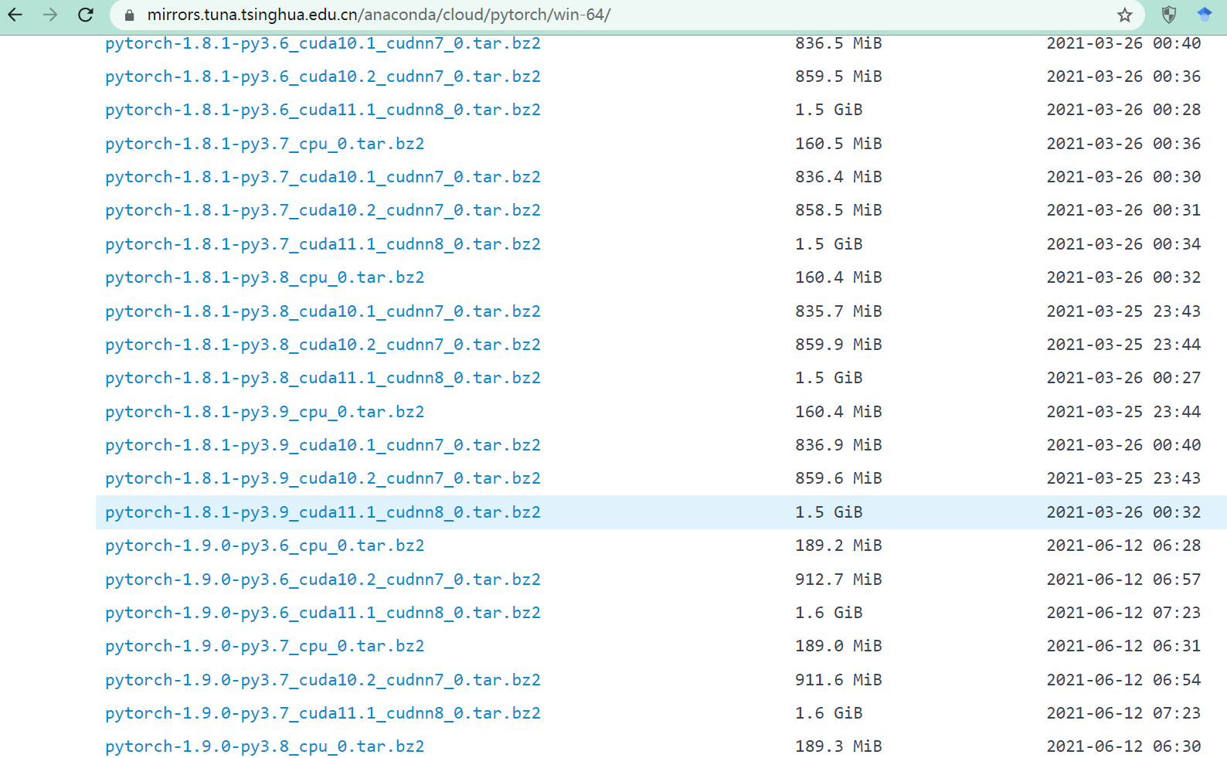Select the date 2021-06-12 06:54
The image size is (1227, 758).
(1123, 681)
